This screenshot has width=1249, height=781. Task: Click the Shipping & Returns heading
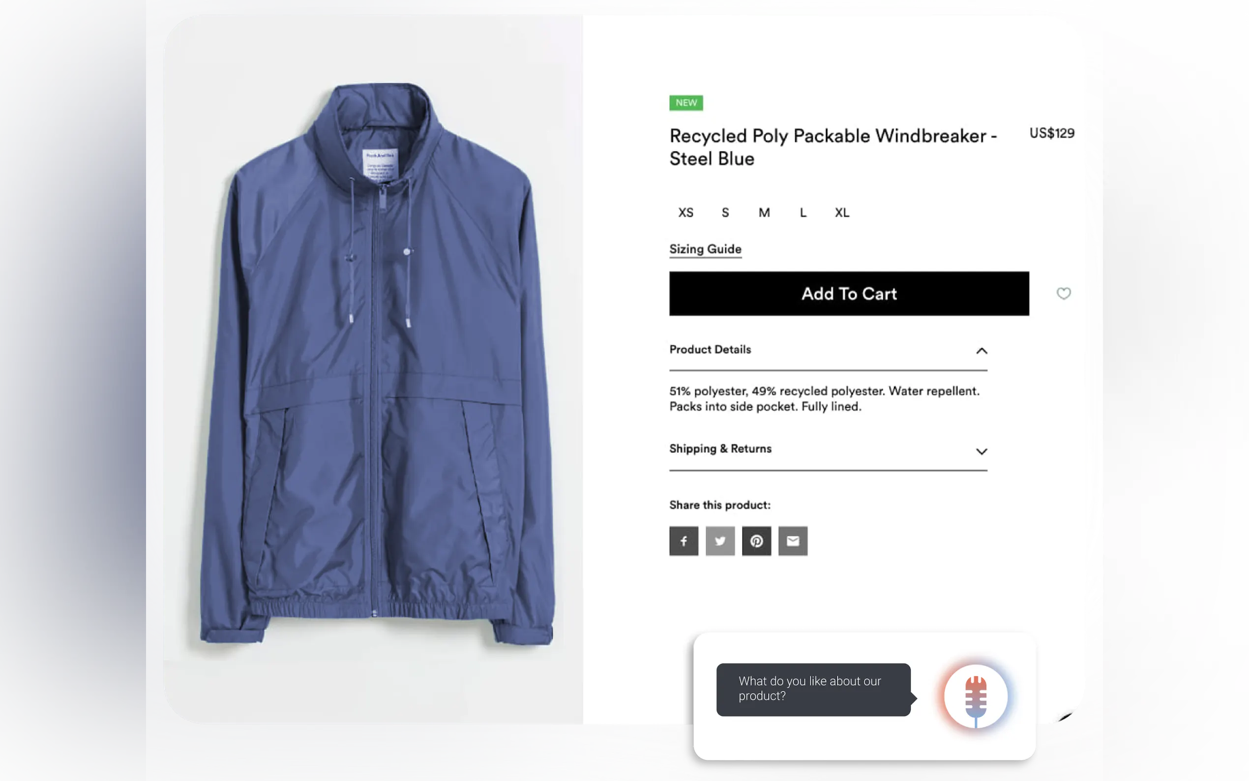[x=720, y=449]
